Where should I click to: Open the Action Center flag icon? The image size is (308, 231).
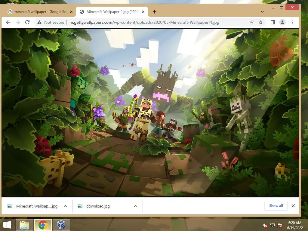[x=280, y=225]
